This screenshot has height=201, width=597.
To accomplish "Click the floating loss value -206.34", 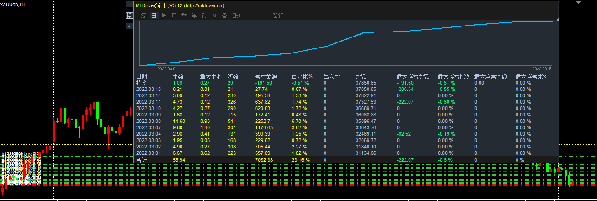I will (x=405, y=90).
